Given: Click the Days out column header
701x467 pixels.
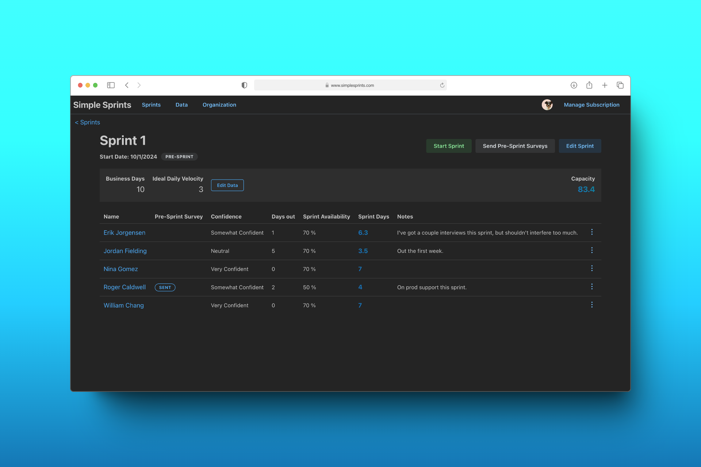Looking at the screenshot, I should 283,217.
